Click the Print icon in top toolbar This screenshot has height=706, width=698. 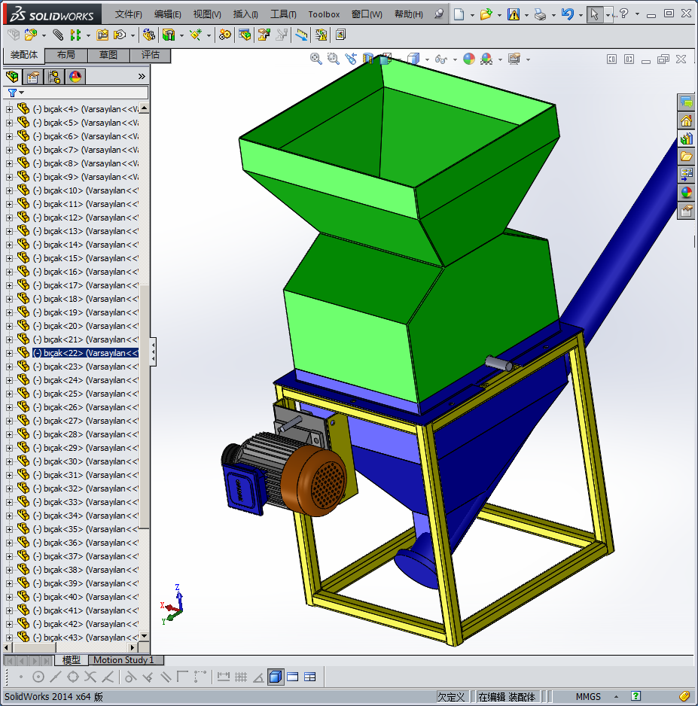(540, 14)
